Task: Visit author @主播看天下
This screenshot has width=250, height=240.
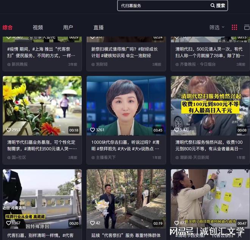Action: 103,157
